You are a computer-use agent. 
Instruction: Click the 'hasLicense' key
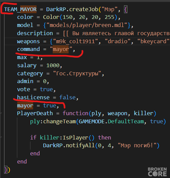tap(33, 98)
